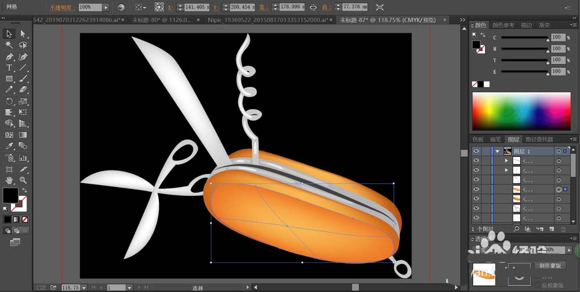Hide the selected orange mesh sublayer
Viewport: 580px width, 292px height.
pyautogui.click(x=476, y=189)
